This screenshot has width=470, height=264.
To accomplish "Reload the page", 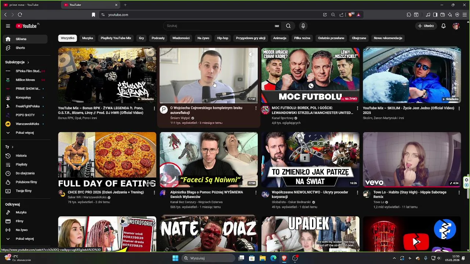I will coord(20,15).
